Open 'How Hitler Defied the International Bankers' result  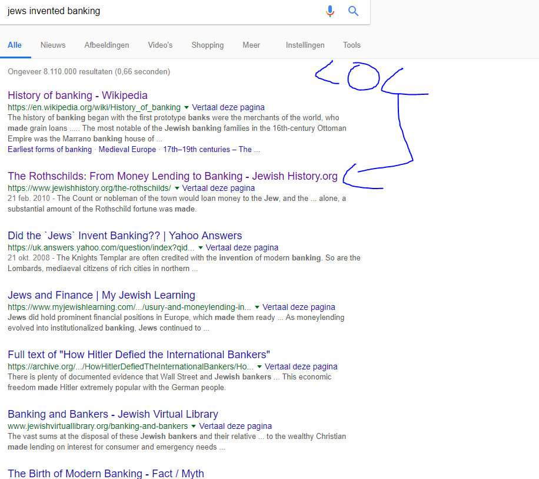click(139, 355)
